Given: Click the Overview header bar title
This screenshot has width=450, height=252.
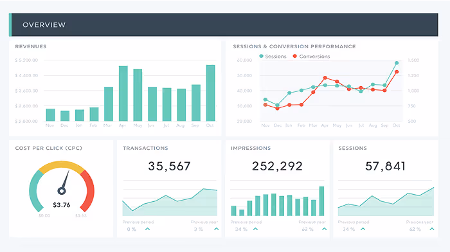Looking at the screenshot, I should 44,25.
